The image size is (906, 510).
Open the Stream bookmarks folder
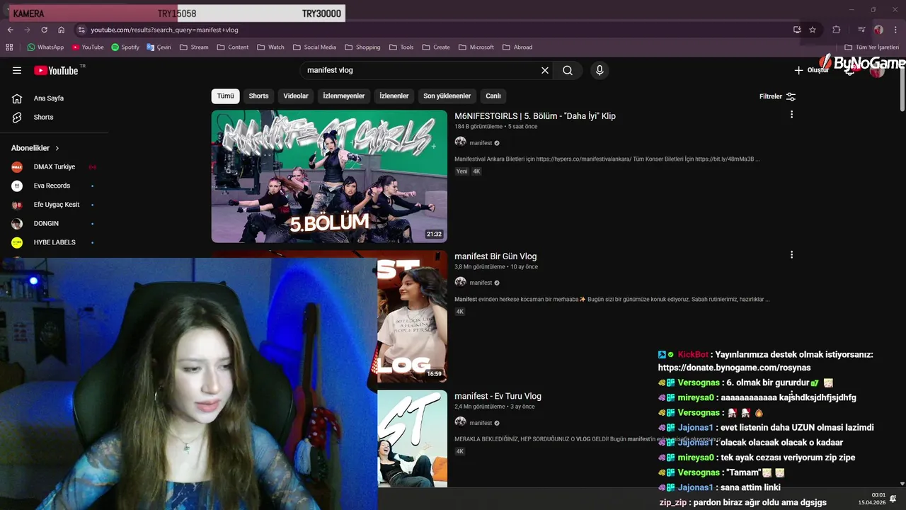pos(194,47)
